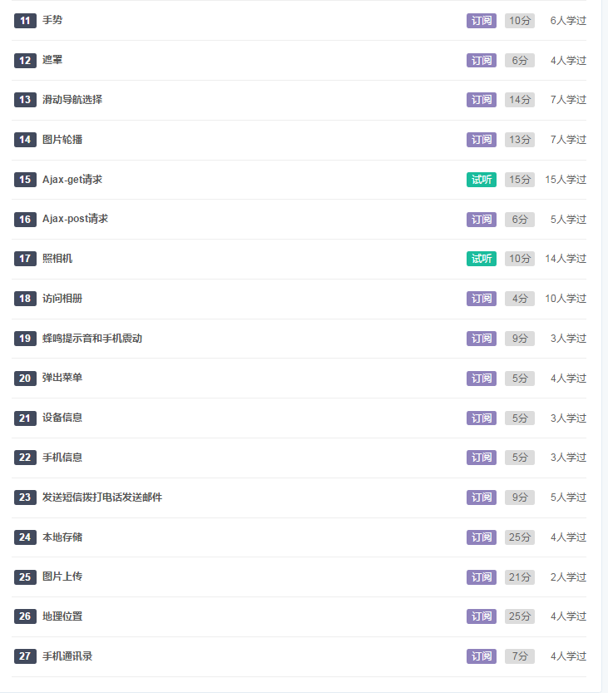Open the 弹出菜单 lesson
608x693 pixels.
tap(62, 378)
